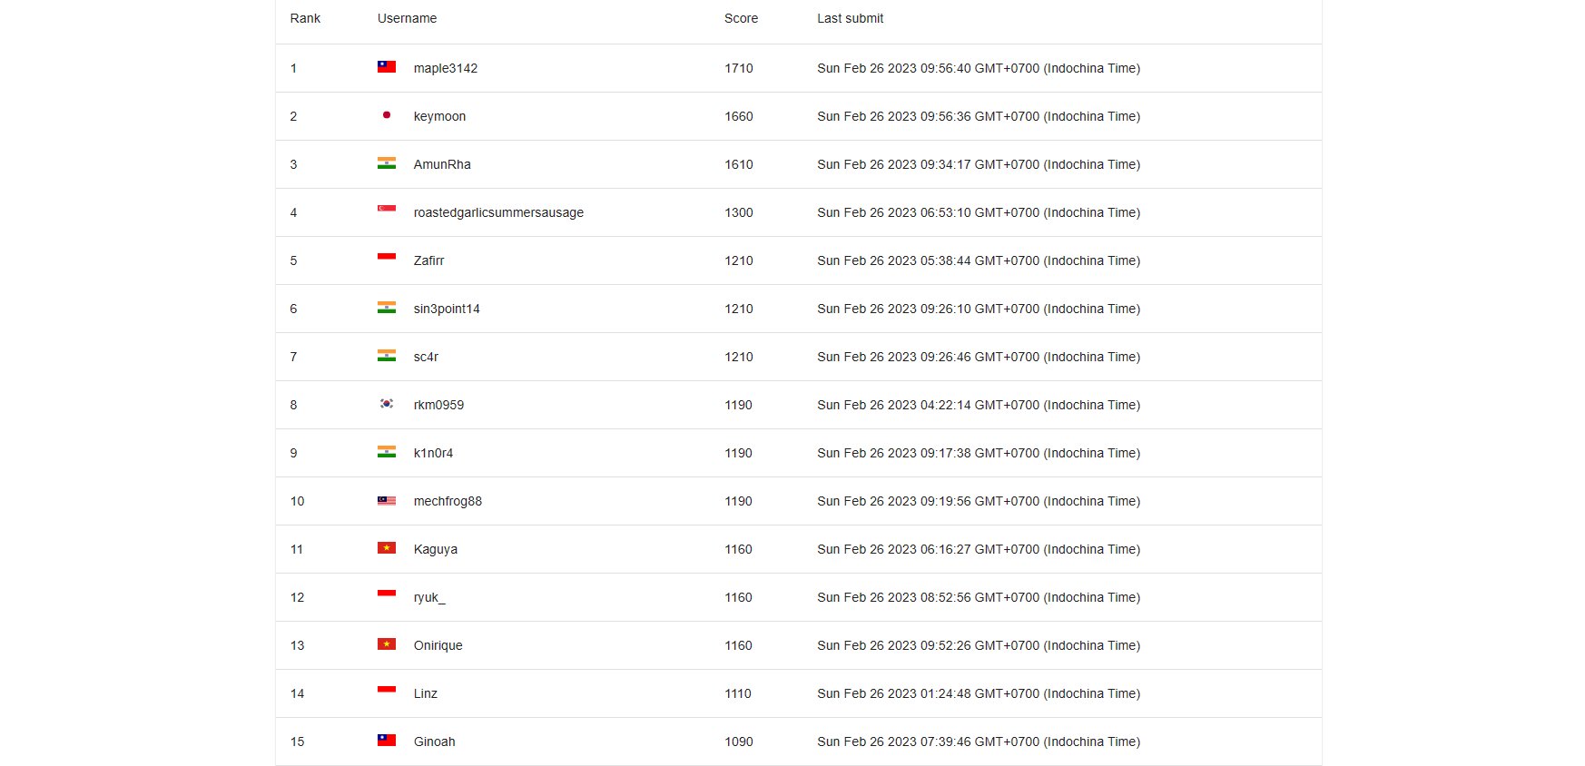Viewport: 1585px width, 766px height.
Task: Click the South Korea flag beside rkm0959
Action: point(387,404)
